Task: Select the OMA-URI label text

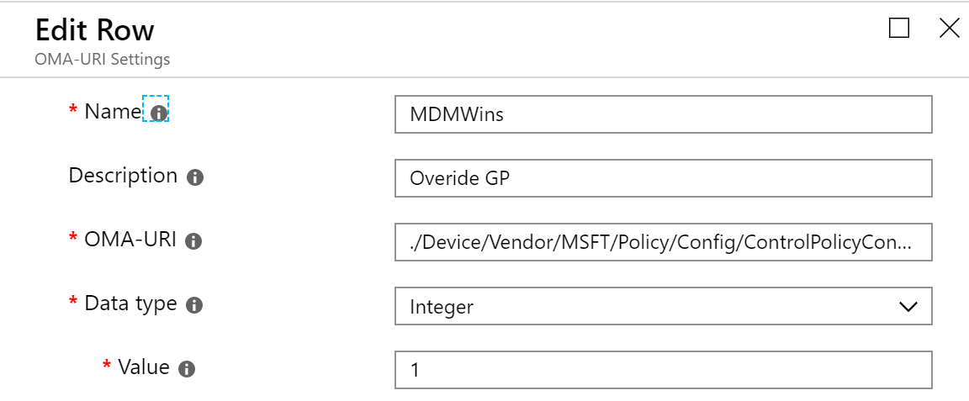Action: click(130, 240)
